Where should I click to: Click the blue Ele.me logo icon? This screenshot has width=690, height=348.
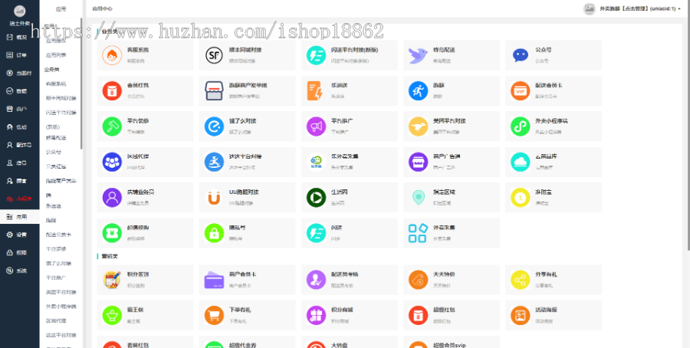tap(214, 126)
